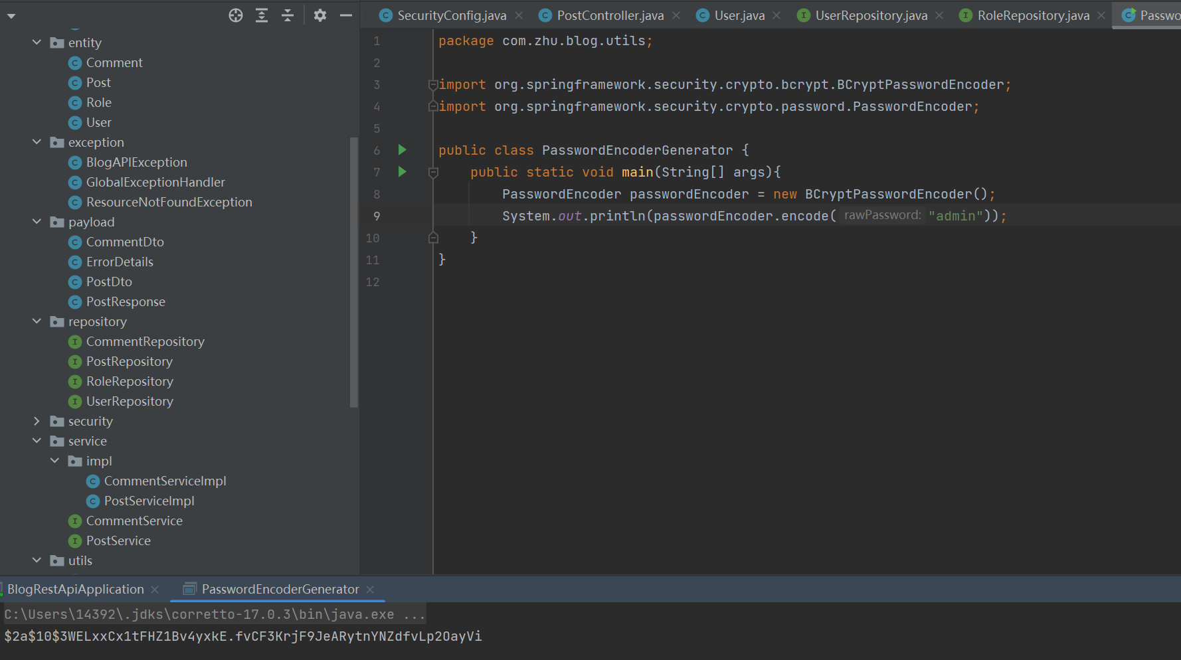1181x660 pixels.
Task: Expand All items in Project panel
Action: pos(261,15)
